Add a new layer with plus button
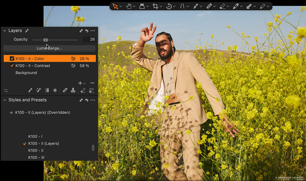The image size is (306, 181). click(80, 83)
